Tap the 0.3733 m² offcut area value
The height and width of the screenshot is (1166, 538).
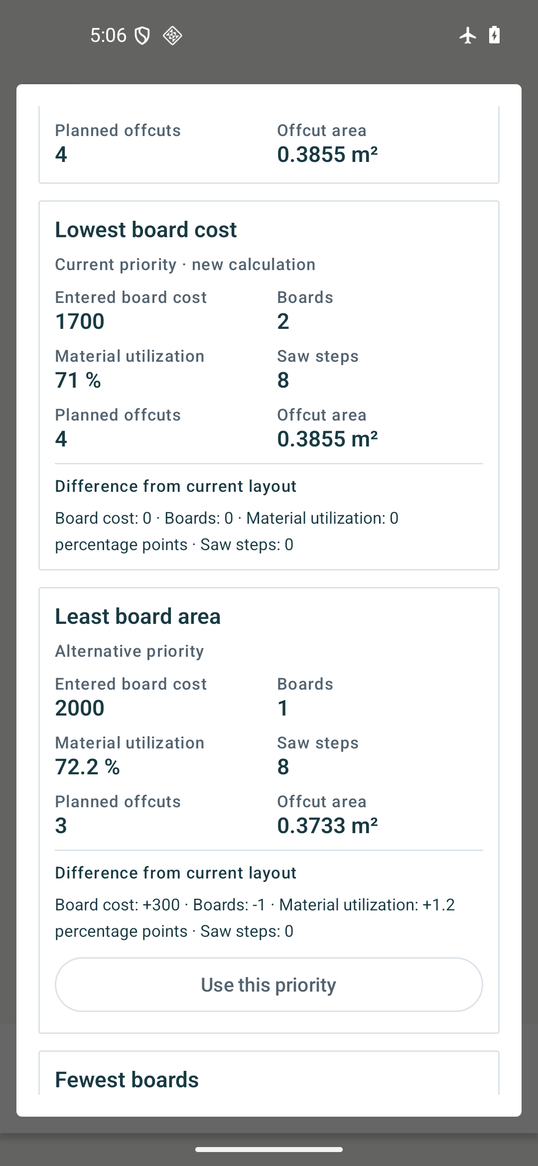(327, 826)
